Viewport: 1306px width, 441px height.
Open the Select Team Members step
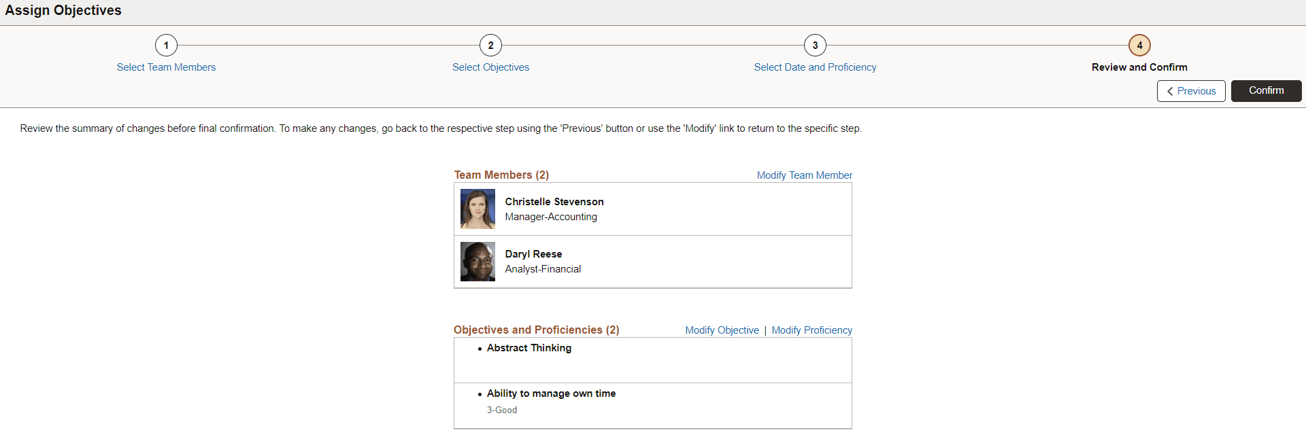166,67
